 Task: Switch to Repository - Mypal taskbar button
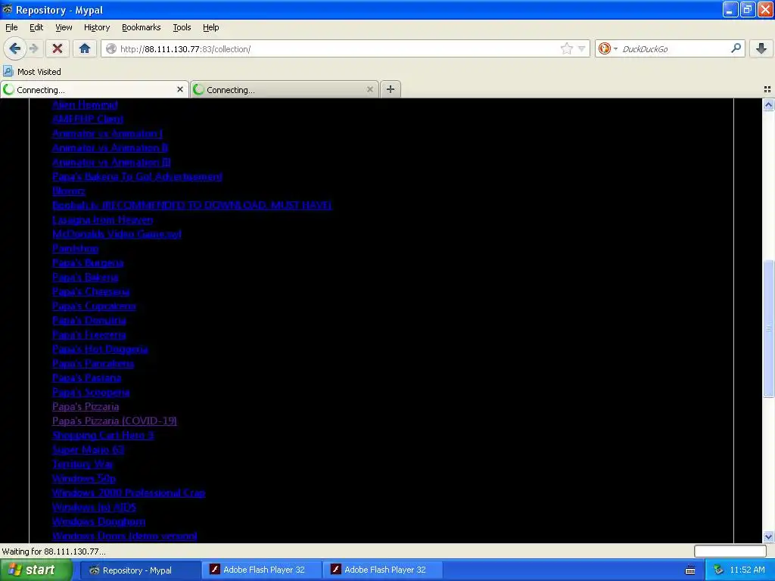[x=139, y=570]
